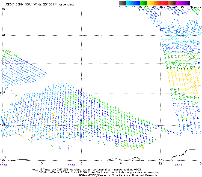Click the longitude 15 axis label
202x177 pixels.
pyautogui.click(x=200, y=163)
